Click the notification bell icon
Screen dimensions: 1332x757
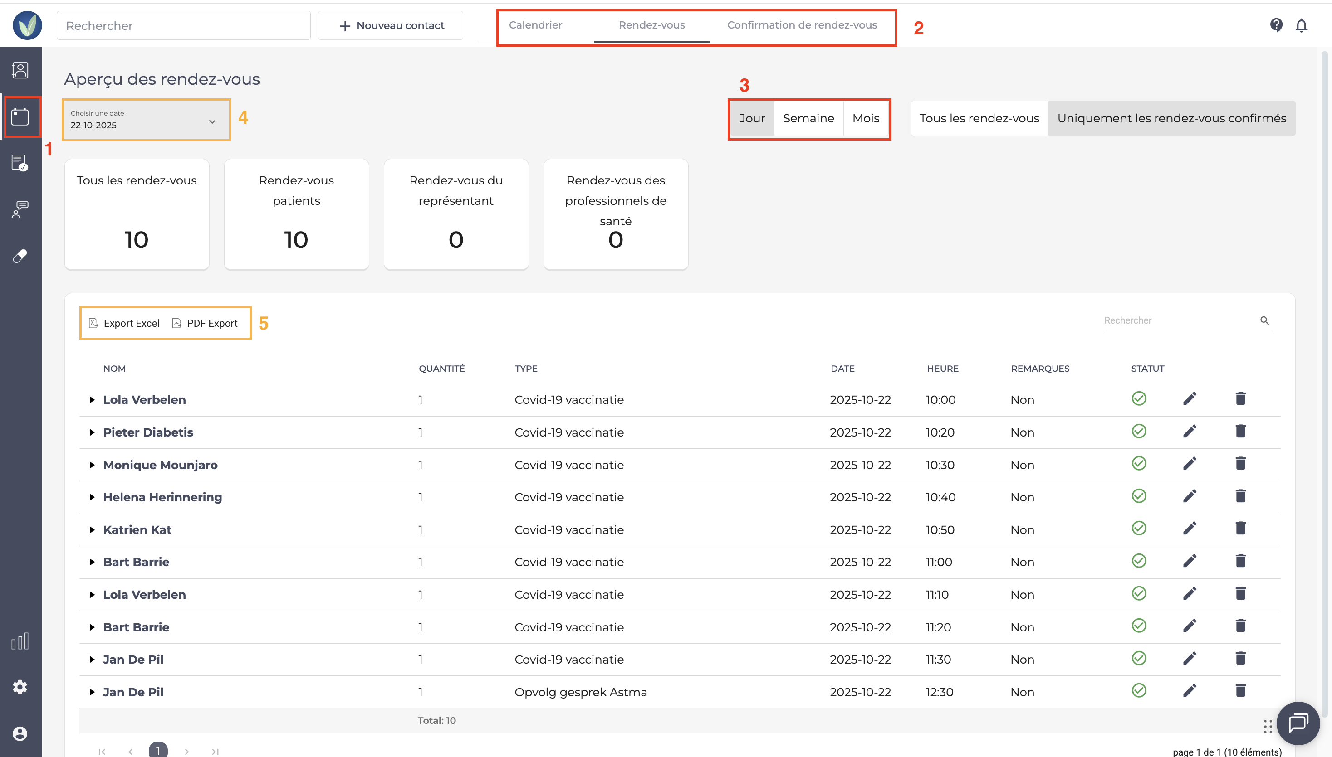[x=1301, y=25]
